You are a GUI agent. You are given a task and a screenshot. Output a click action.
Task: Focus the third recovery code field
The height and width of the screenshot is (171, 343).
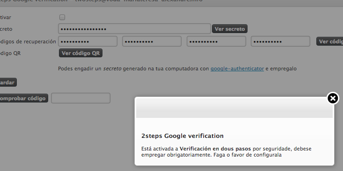(216, 41)
